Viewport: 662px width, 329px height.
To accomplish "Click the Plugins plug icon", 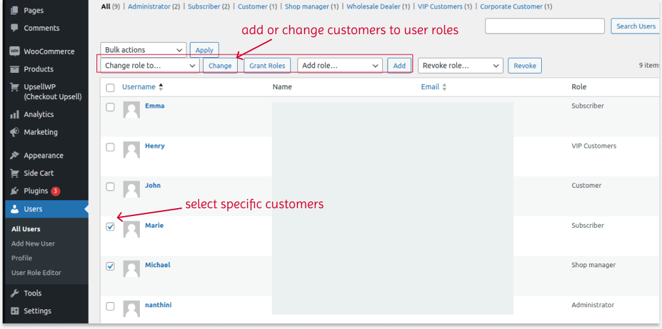I will pos(14,191).
